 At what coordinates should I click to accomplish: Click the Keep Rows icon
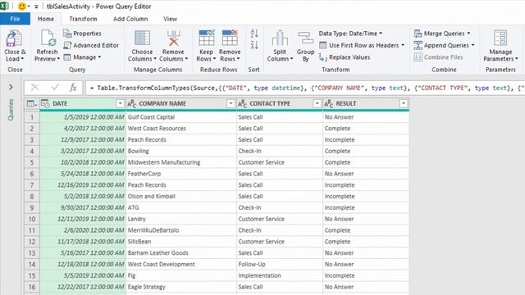(x=206, y=38)
